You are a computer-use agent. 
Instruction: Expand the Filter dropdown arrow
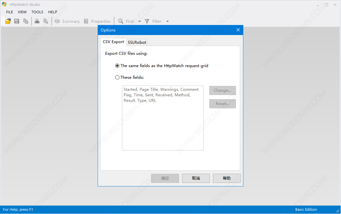tap(167, 21)
